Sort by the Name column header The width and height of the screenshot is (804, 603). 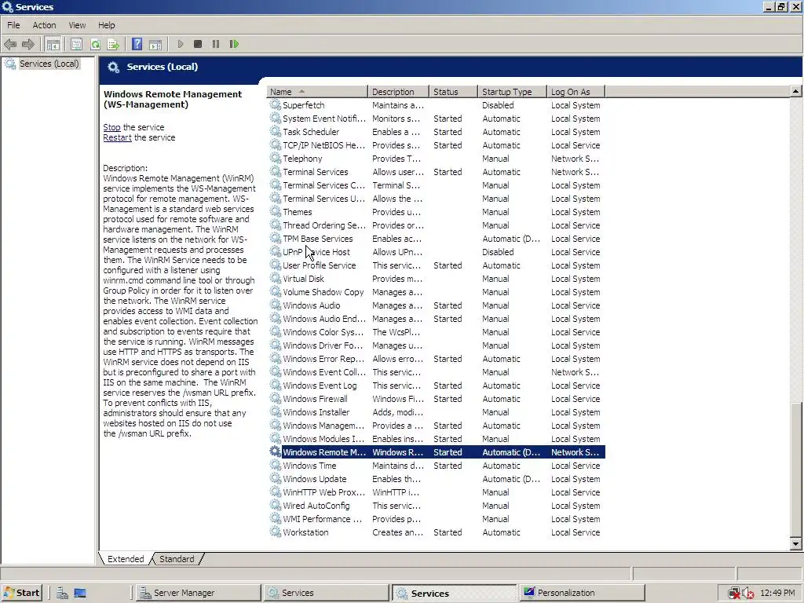[x=317, y=92]
